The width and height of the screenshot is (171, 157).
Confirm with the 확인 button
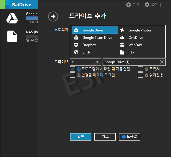click(80, 136)
